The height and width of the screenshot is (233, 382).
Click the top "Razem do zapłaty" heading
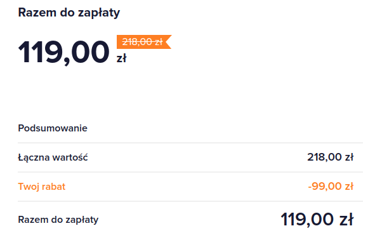coord(69,13)
